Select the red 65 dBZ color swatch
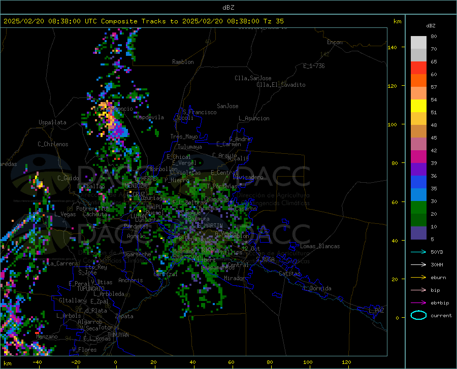457x369 pixels. 418,68
